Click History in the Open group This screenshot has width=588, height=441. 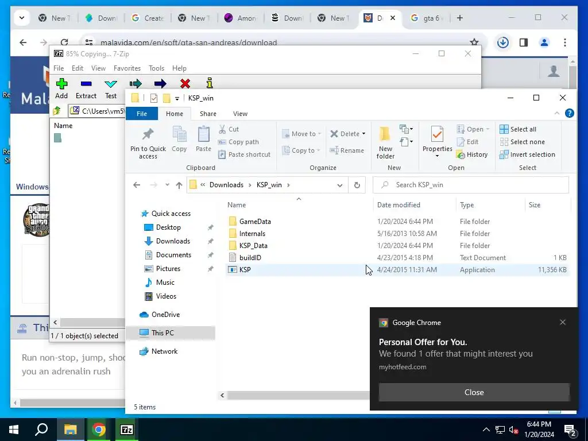click(472, 154)
